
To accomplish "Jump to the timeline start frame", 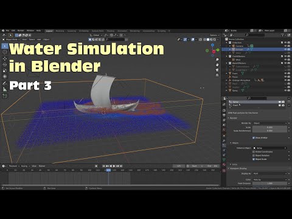I will 104,166.
